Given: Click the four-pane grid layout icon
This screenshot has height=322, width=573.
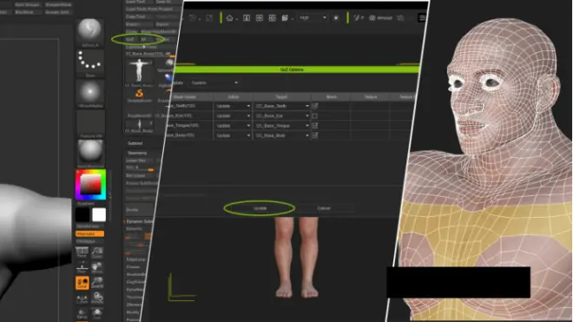Looking at the screenshot, I should 259,18.
